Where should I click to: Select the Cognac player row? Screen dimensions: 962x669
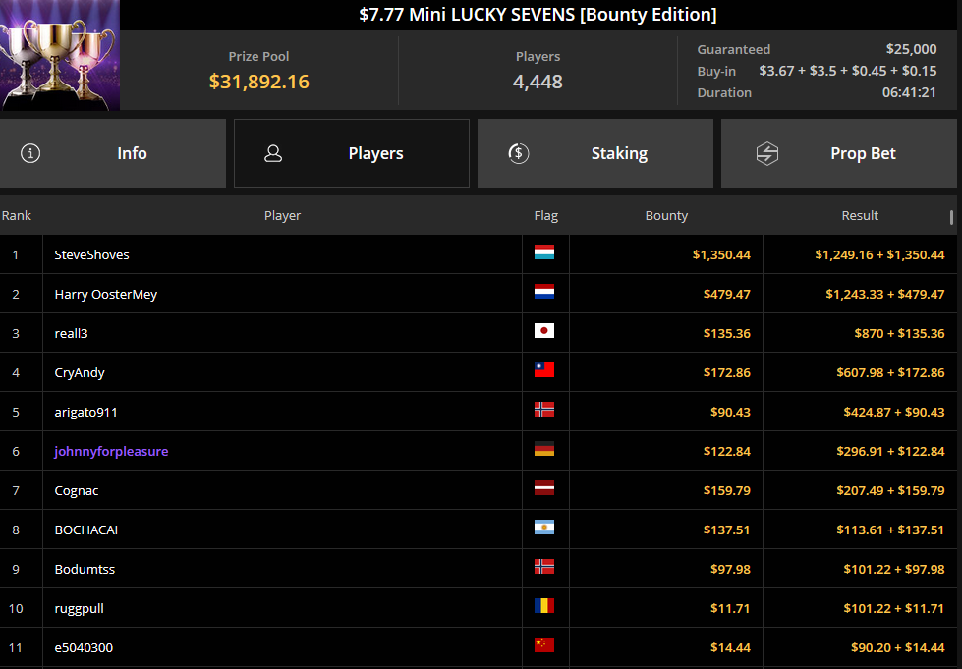pos(479,490)
